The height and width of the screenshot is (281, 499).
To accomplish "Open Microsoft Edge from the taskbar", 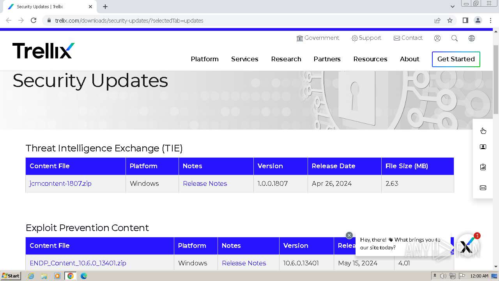I will pyautogui.click(x=83, y=276).
